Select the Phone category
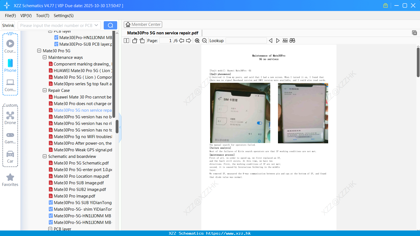Screen dimensions: 420x236 [x=10, y=65]
